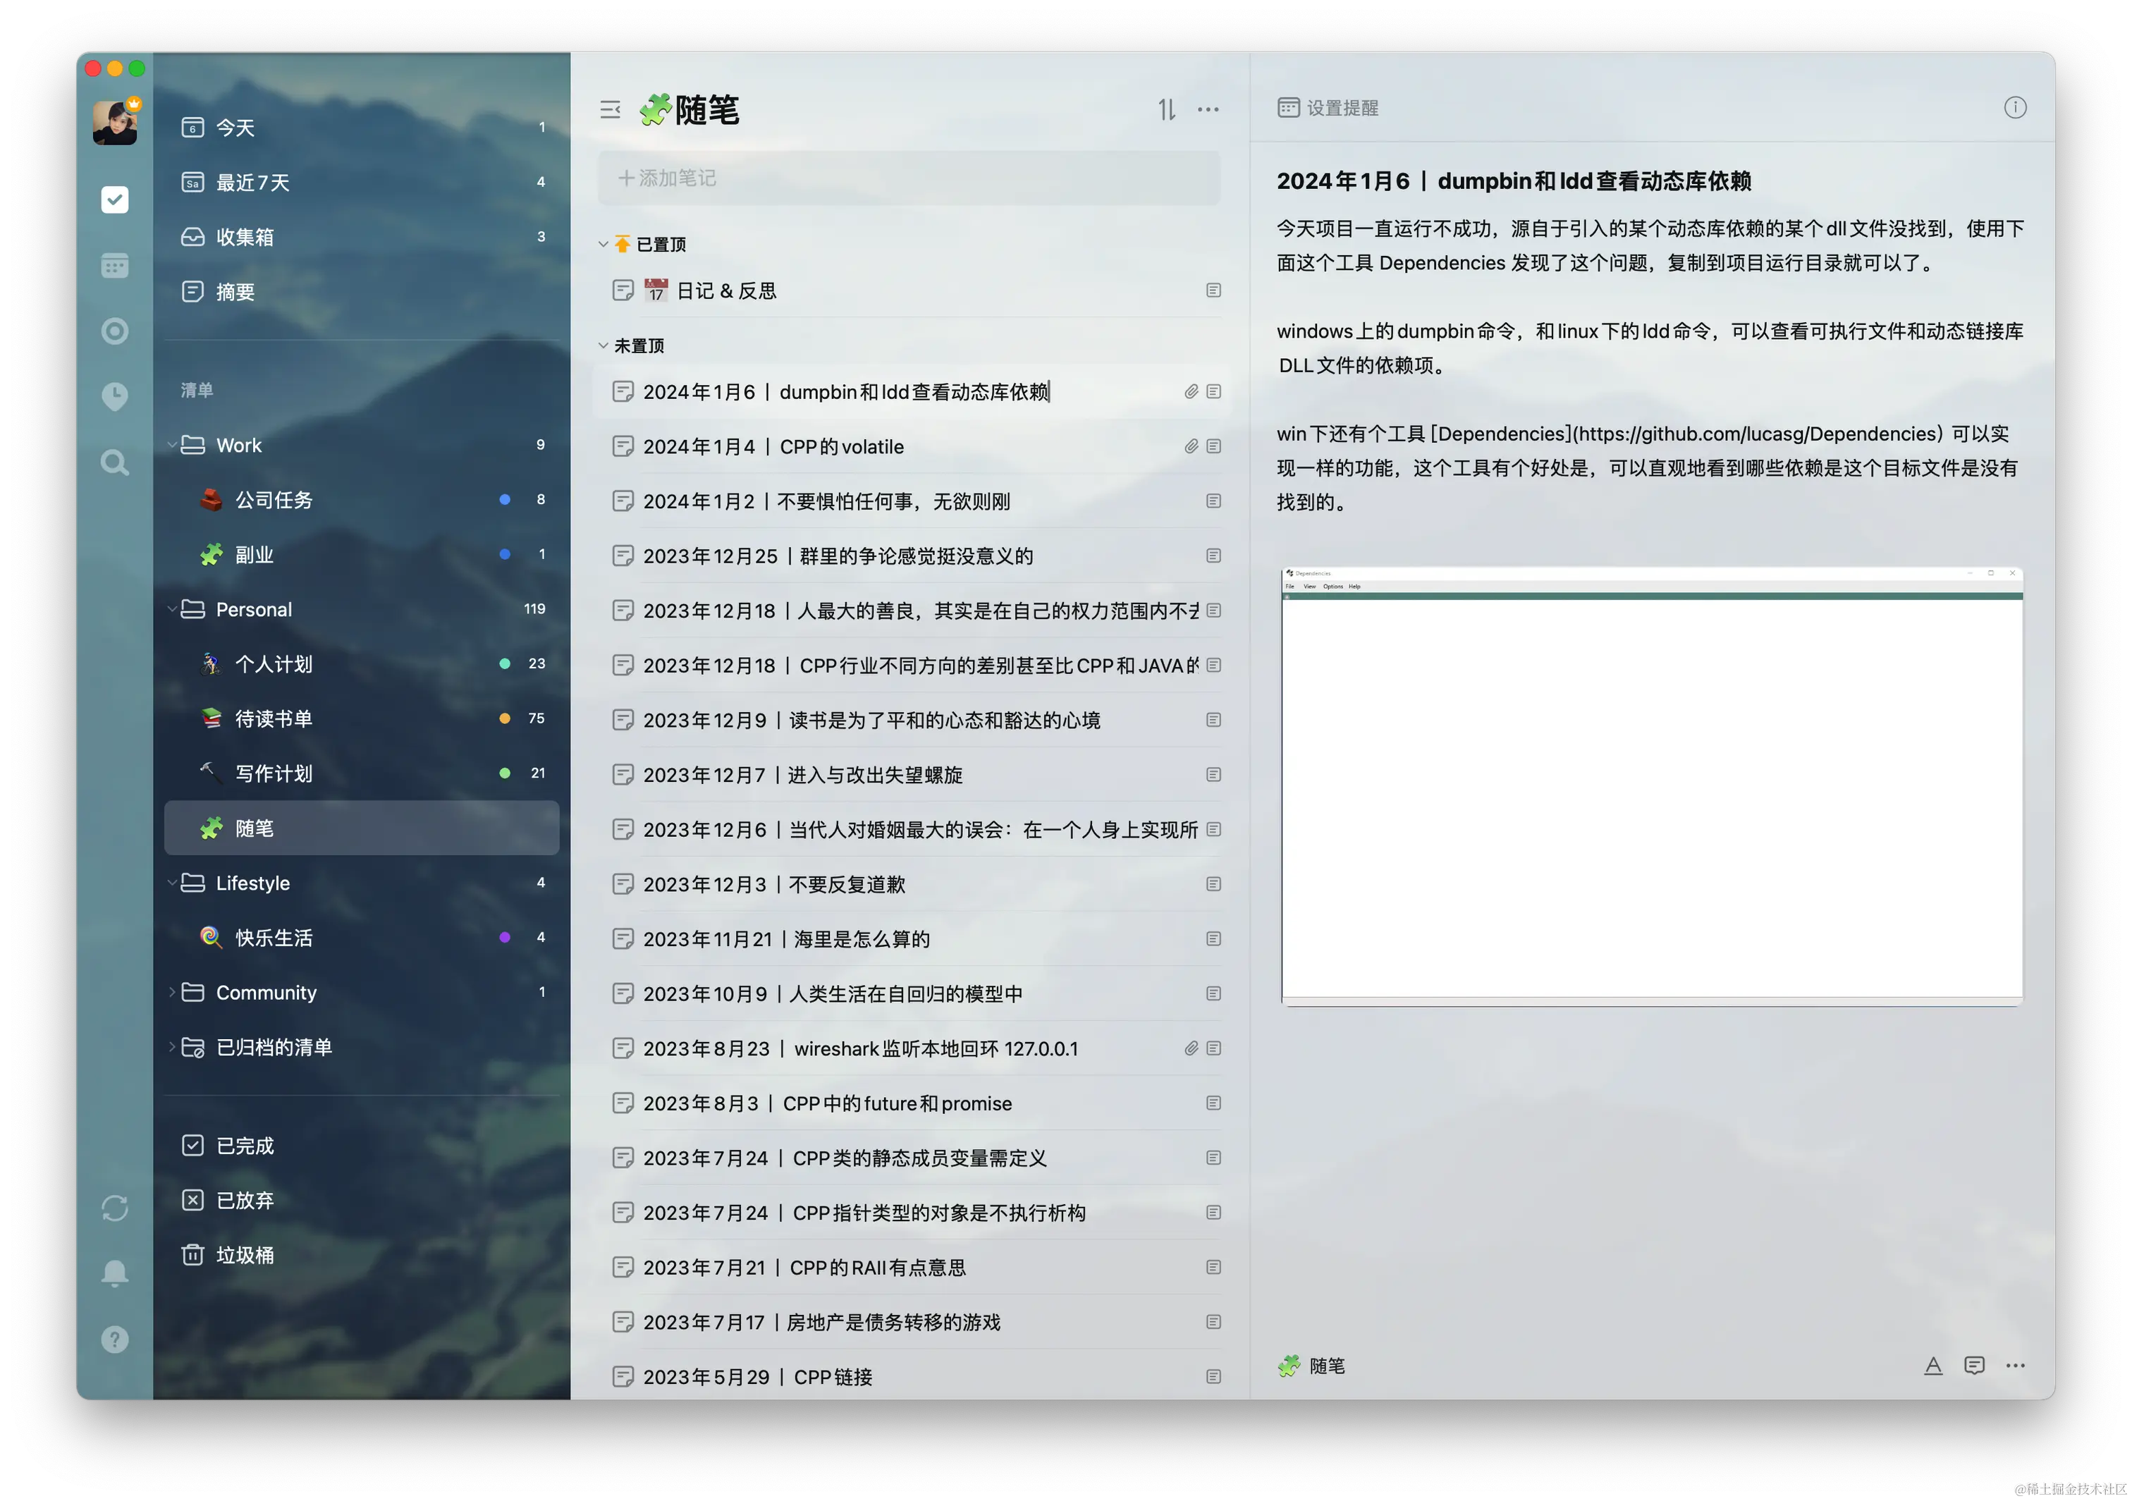Click the sort icon beside 随笔 title
Image resolution: width=2132 pixels, height=1501 pixels.
coord(1166,109)
